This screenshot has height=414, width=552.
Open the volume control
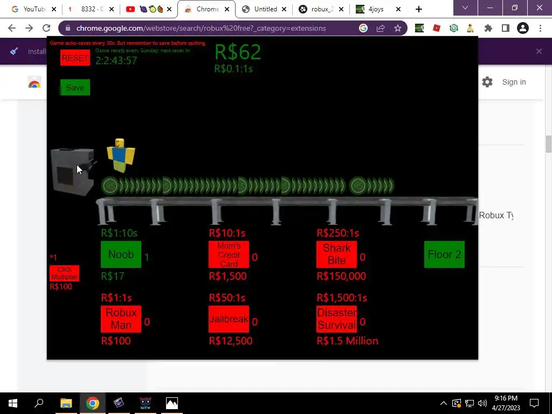[482, 403]
